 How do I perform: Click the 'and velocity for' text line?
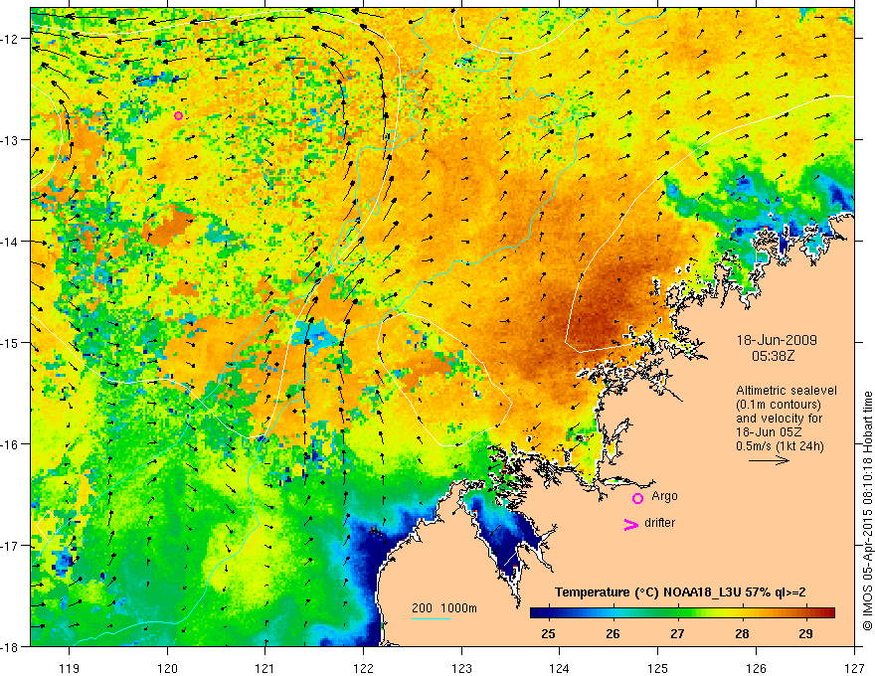click(780, 419)
